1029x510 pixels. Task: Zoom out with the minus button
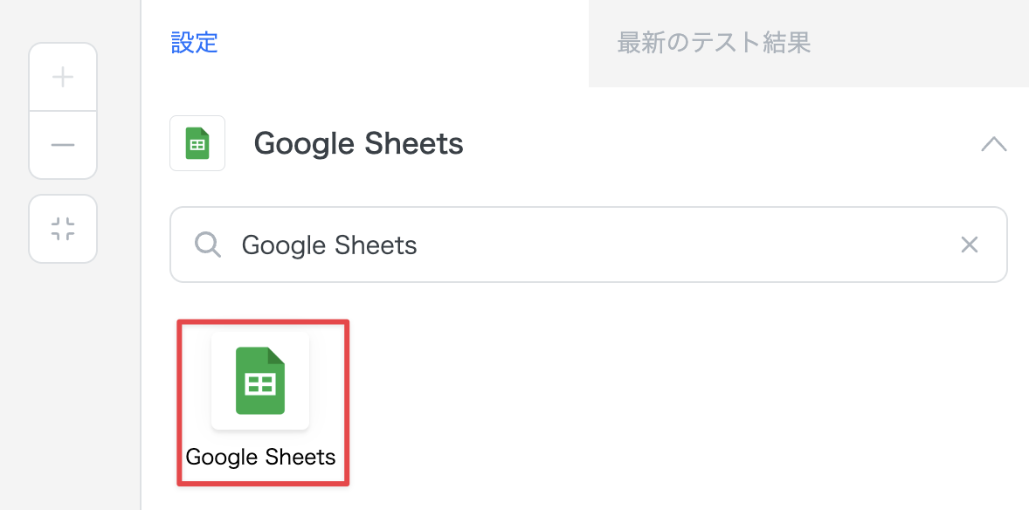pyautogui.click(x=63, y=145)
